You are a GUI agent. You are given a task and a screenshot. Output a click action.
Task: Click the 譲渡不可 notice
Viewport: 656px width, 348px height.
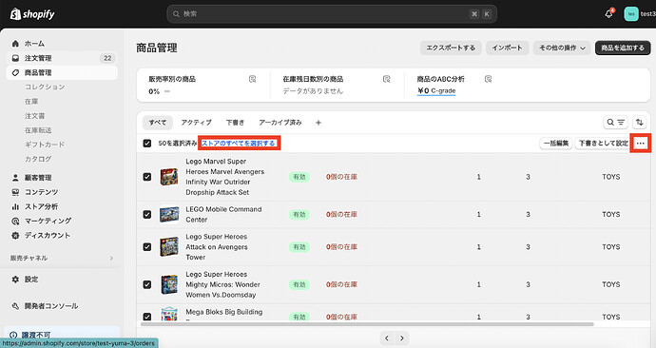point(62,335)
